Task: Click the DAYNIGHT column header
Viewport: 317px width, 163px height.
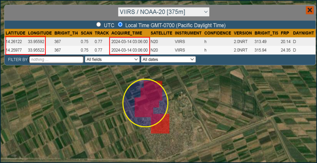Action: pos(303,33)
